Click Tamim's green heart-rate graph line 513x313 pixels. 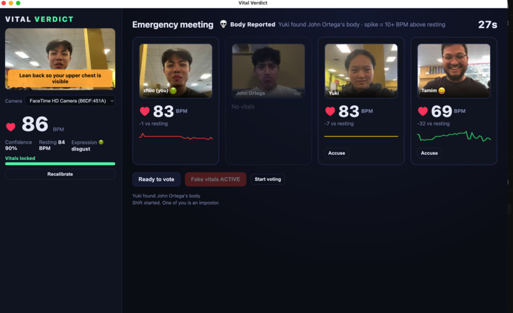pos(454,136)
